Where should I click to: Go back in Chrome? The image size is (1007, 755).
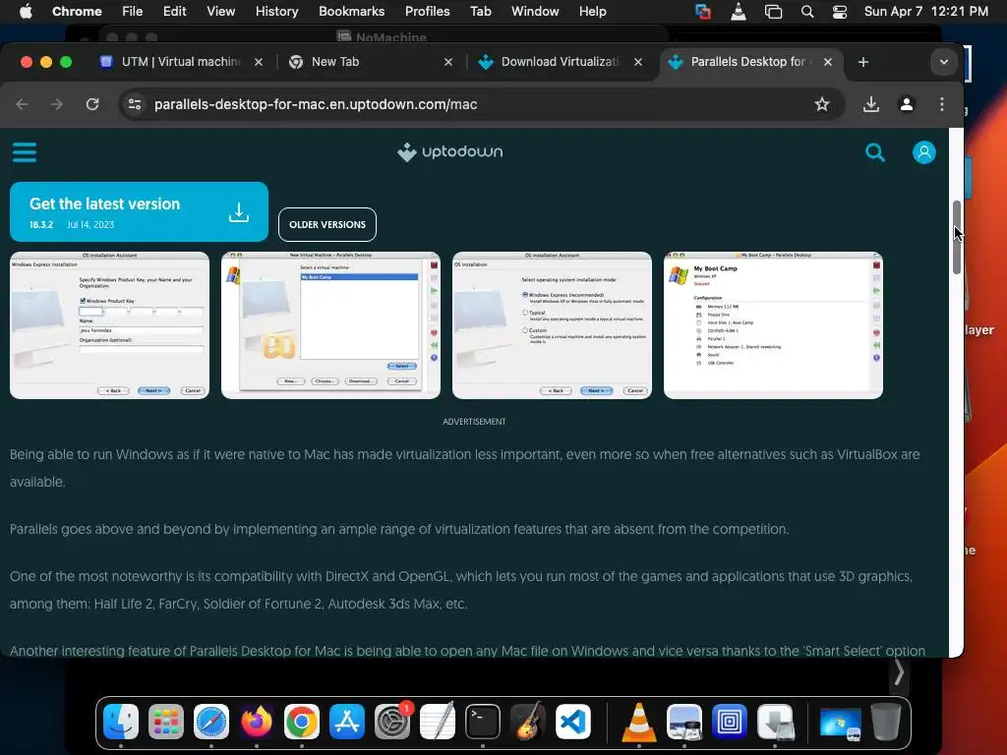point(22,104)
